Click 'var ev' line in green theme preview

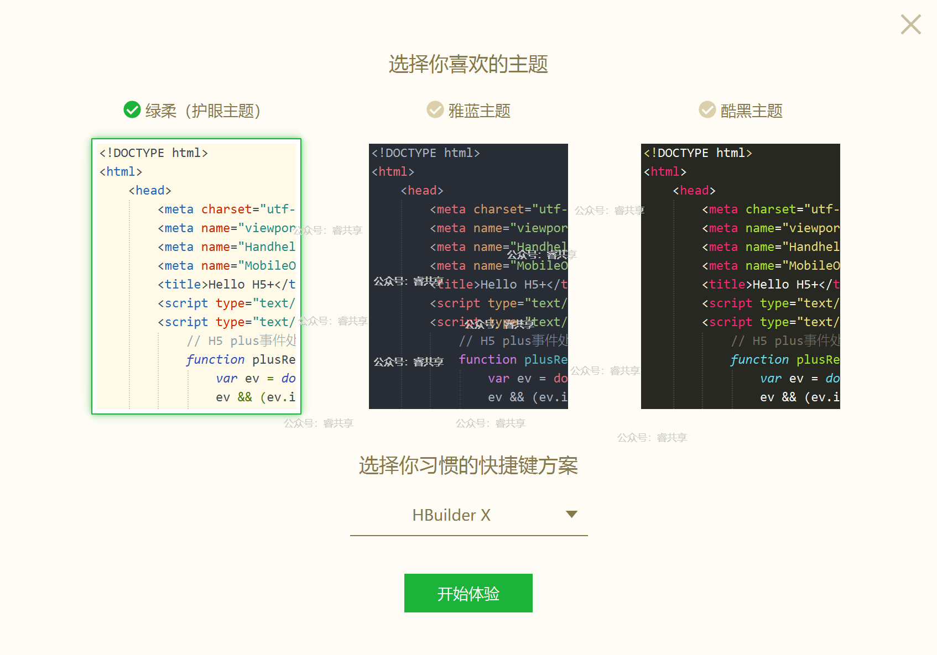coord(256,379)
